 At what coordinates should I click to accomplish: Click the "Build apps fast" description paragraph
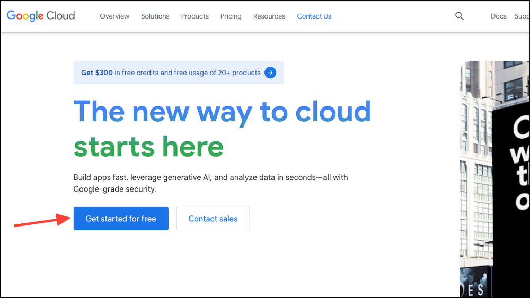(x=210, y=183)
